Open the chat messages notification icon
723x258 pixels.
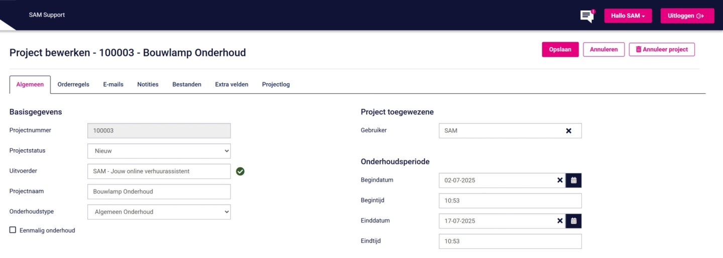[586, 16]
